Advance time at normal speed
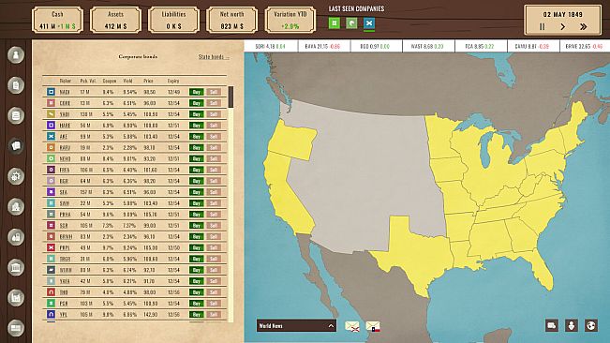 pos(562,27)
